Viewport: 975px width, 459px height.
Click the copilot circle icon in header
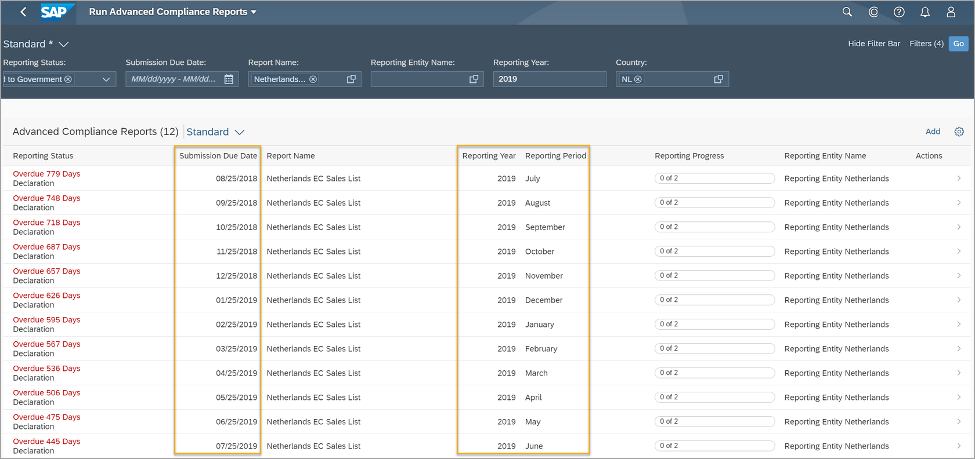873,12
